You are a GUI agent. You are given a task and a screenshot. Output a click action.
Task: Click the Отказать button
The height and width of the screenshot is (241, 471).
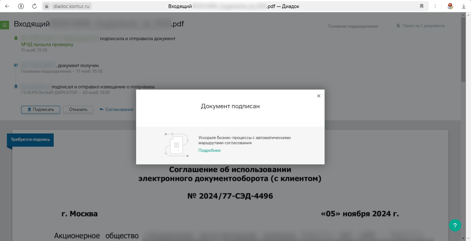[78, 110]
